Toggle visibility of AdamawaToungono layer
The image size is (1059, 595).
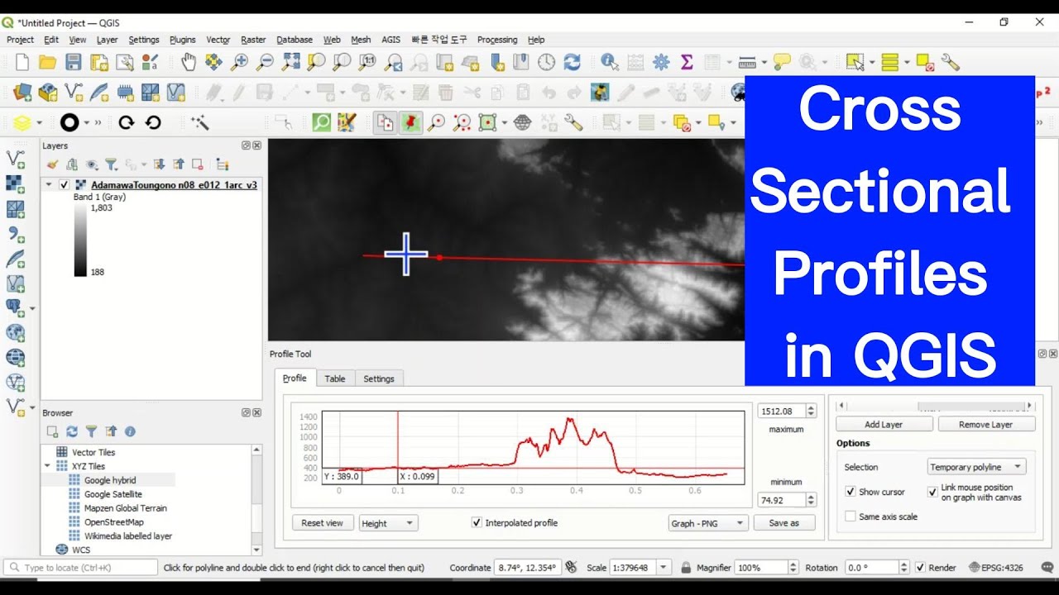tap(65, 185)
